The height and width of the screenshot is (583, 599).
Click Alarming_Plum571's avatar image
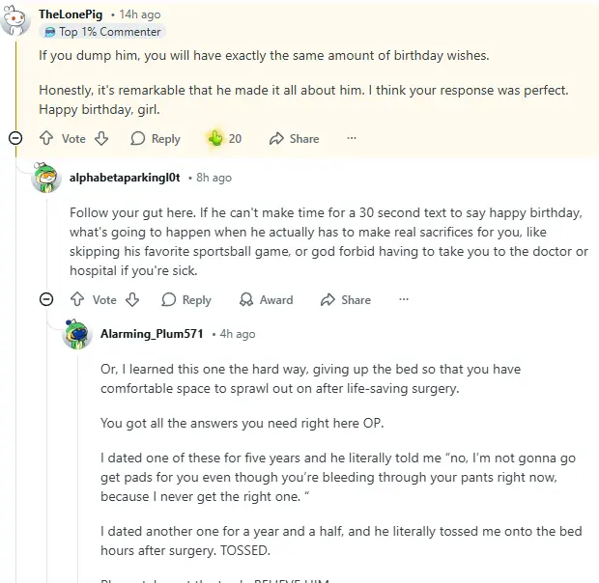[x=76, y=334]
